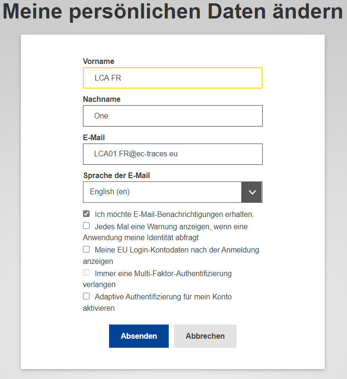
Task: Click the dropdown chevron arrow icon
Action: pos(252,192)
